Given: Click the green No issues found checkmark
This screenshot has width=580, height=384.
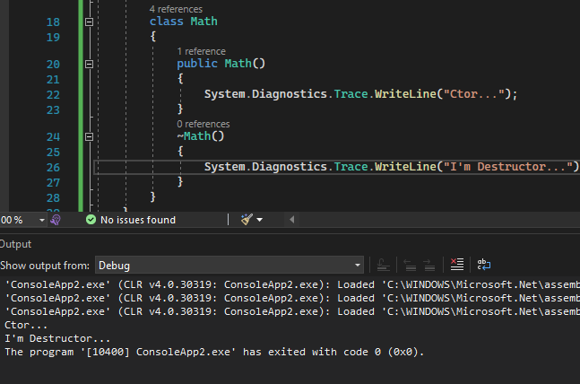Looking at the screenshot, I should pyautogui.click(x=91, y=220).
